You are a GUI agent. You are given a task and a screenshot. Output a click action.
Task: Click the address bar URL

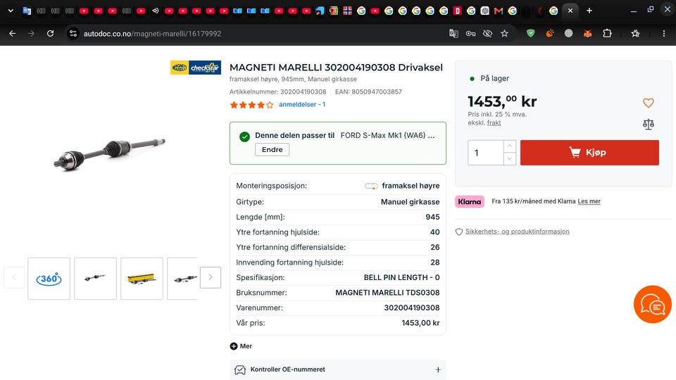pyautogui.click(x=153, y=34)
